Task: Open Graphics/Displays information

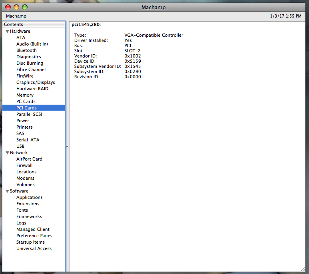Action: [36, 82]
